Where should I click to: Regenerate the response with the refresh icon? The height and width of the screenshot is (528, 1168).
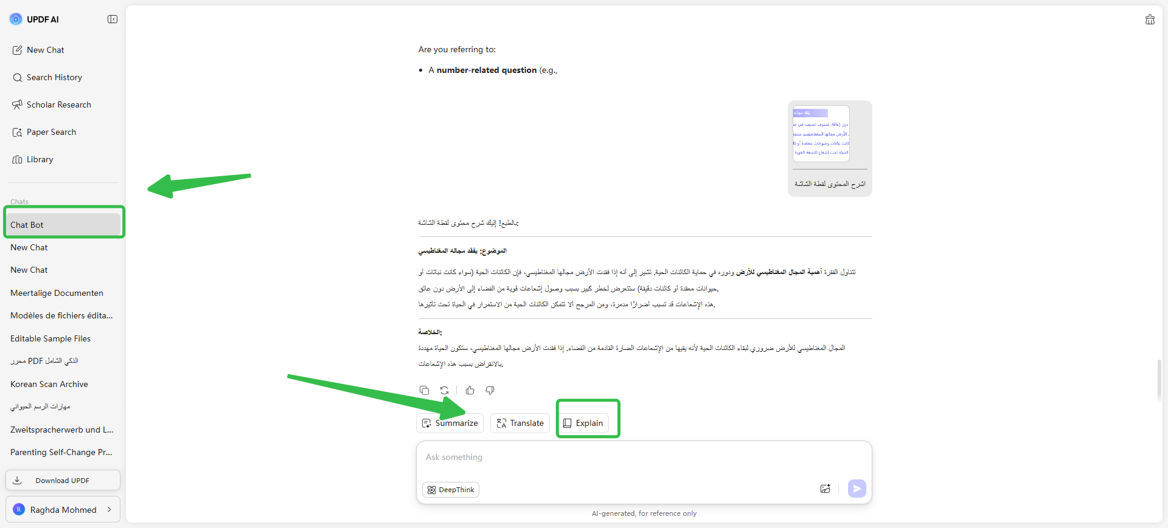tap(445, 390)
